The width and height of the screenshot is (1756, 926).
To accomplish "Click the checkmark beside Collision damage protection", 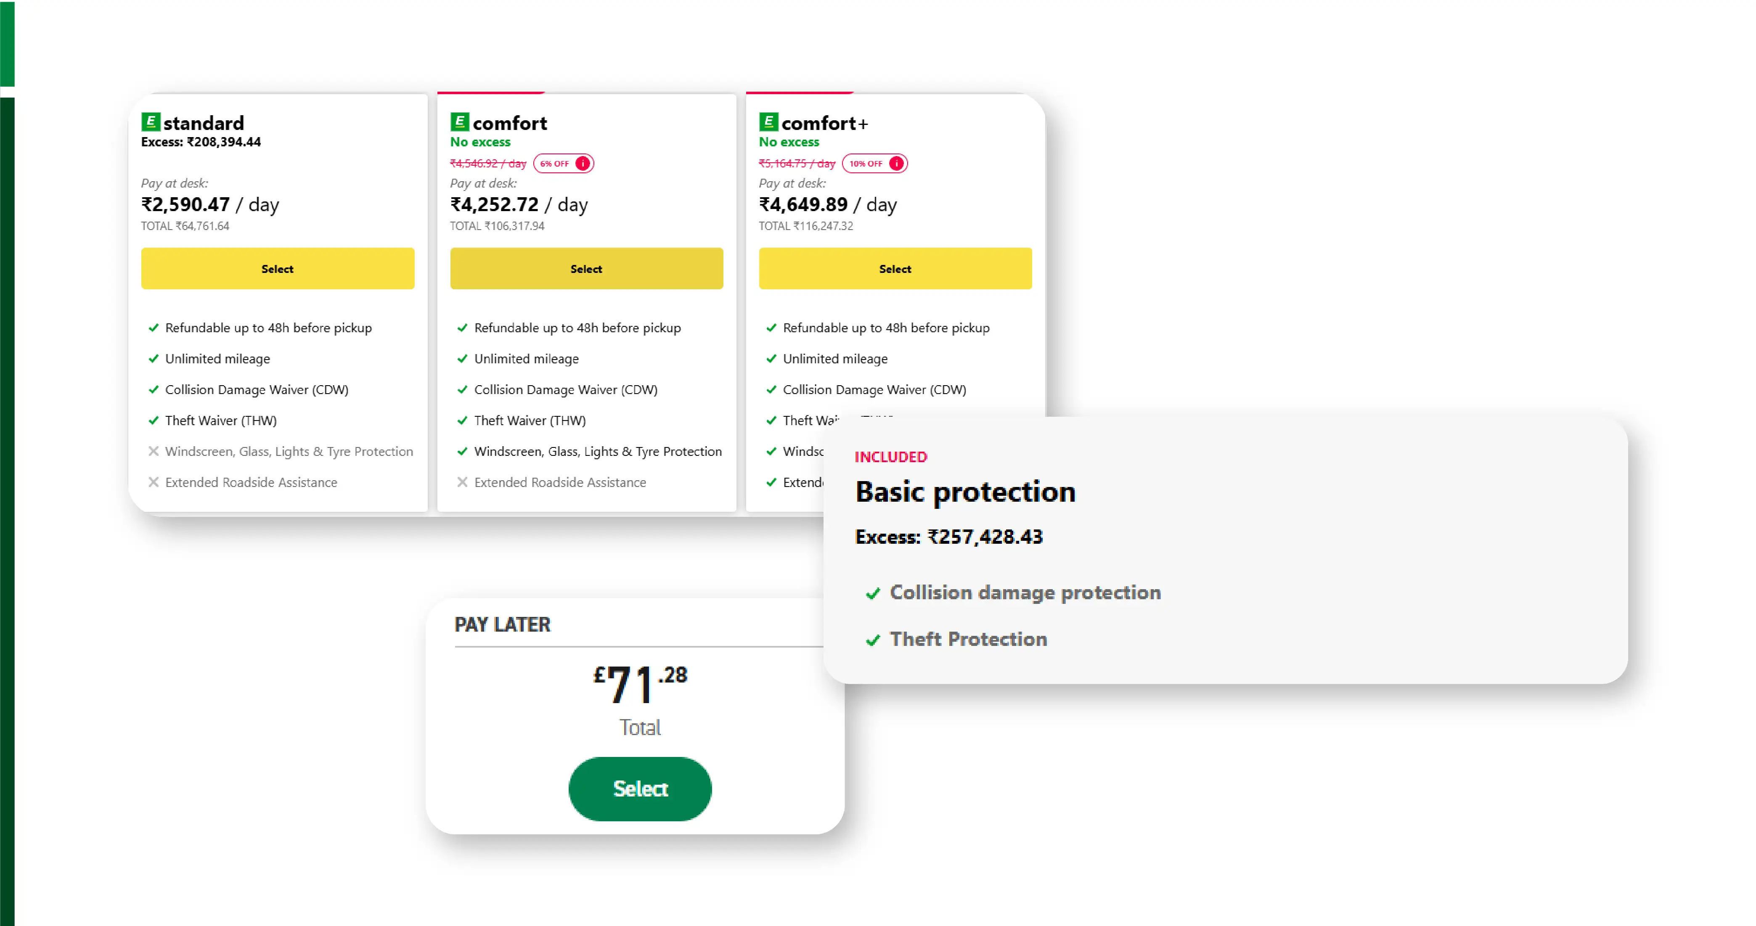I will click(873, 593).
